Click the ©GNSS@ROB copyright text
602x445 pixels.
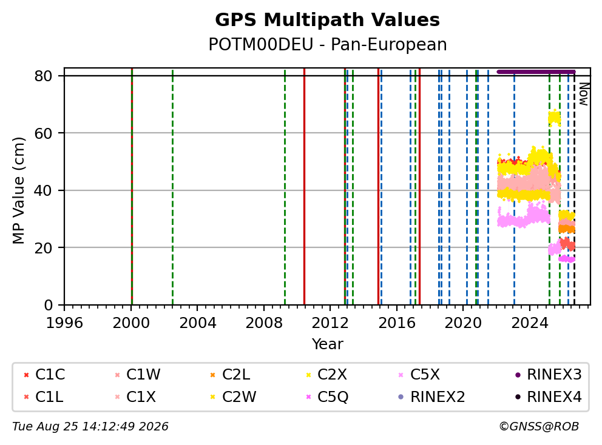coord(539,427)
